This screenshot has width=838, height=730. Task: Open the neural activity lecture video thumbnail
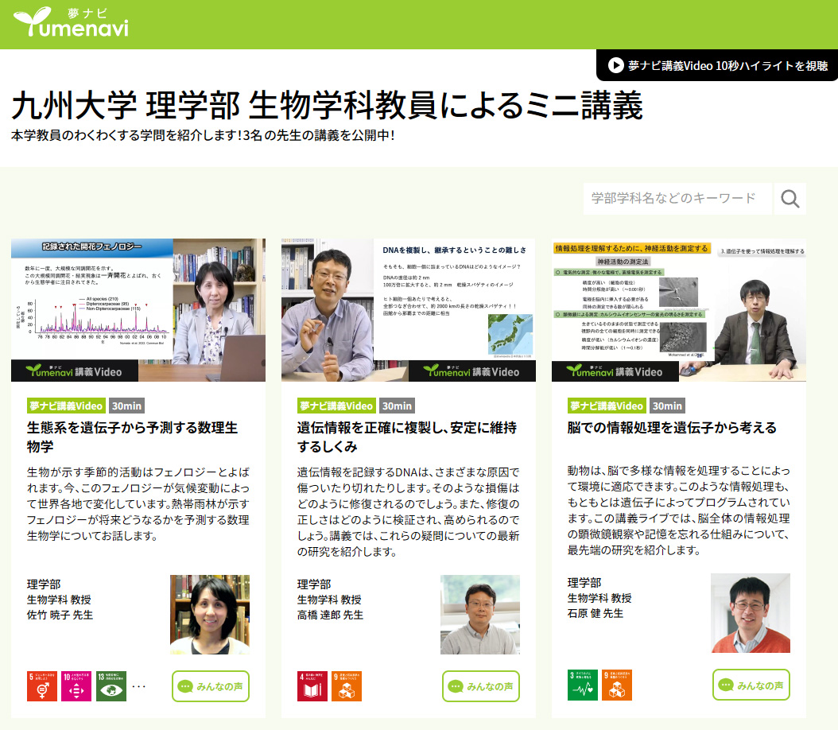tap(679, 310)
